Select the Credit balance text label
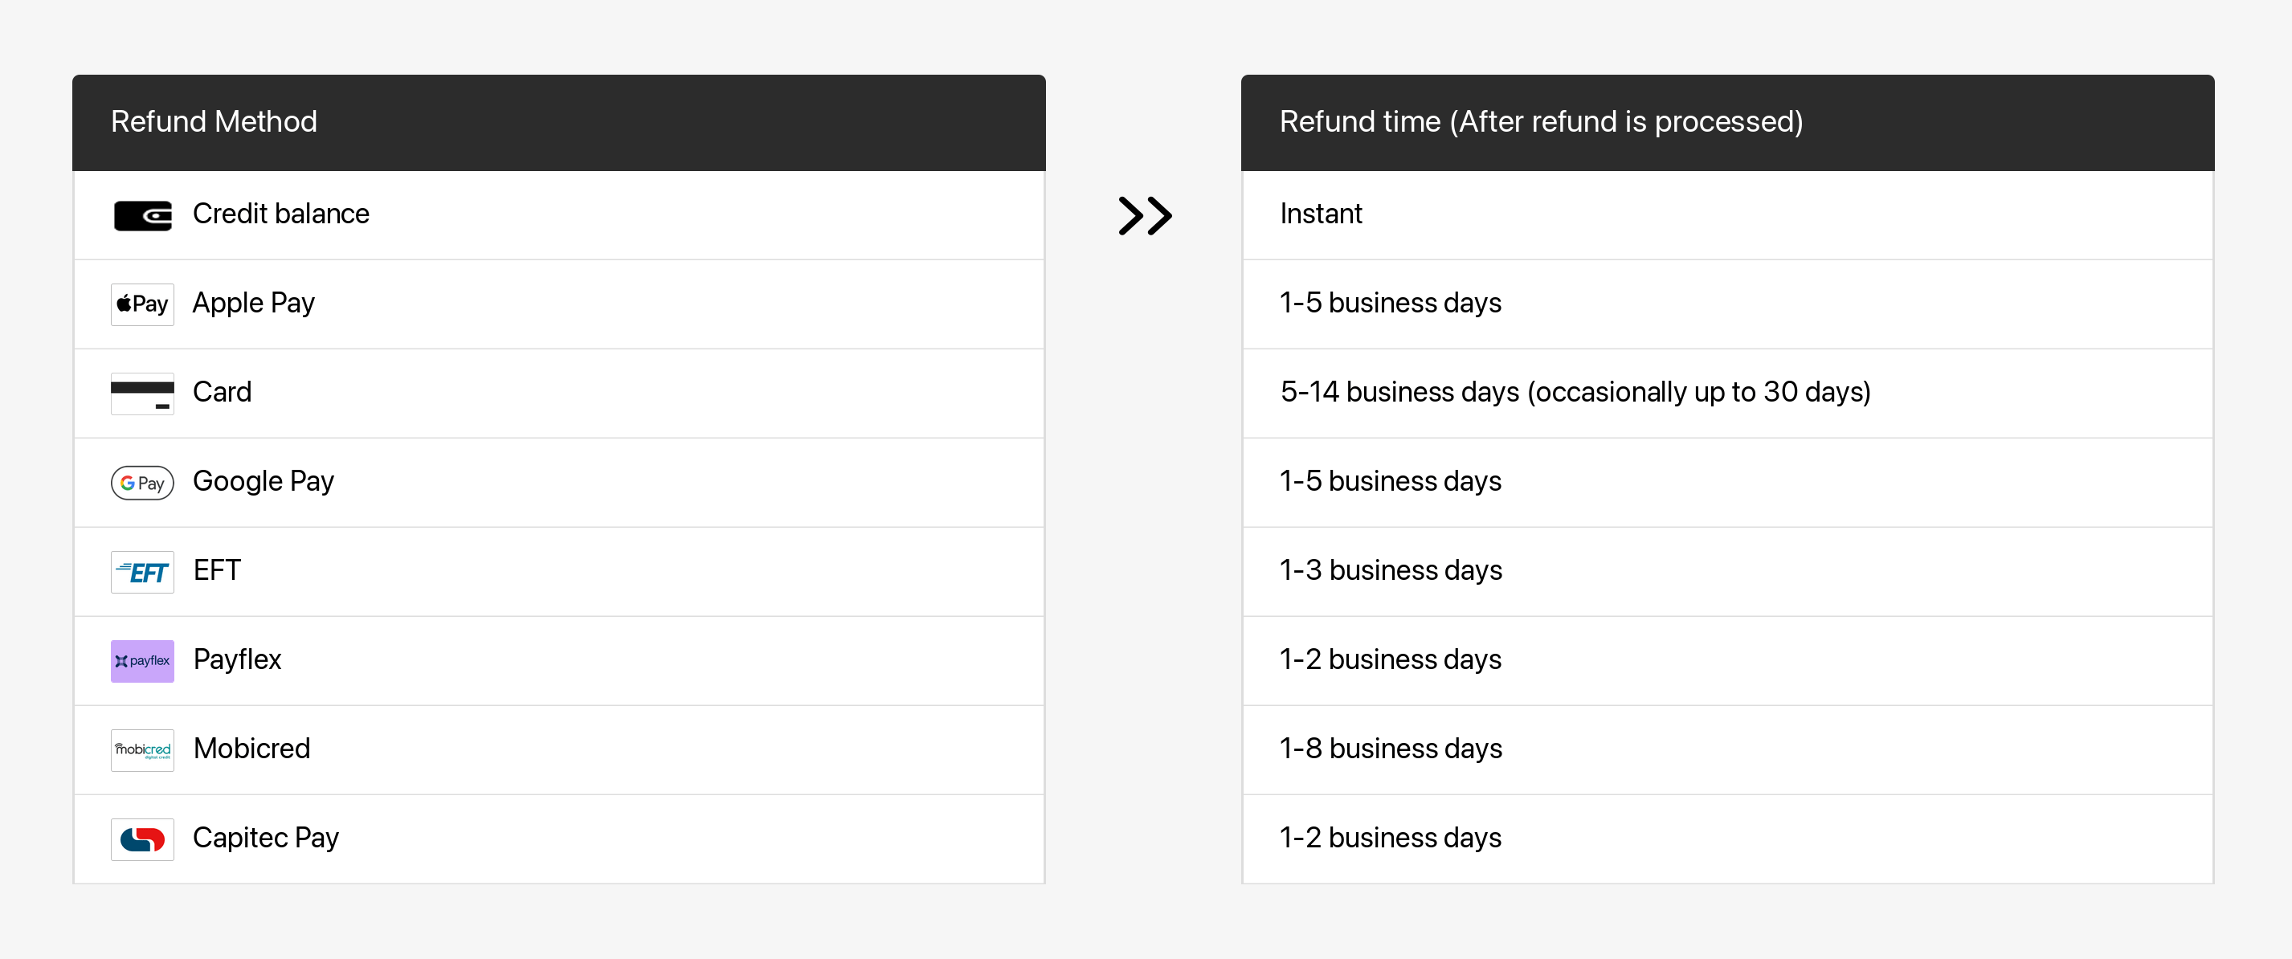 [x=280, y=214]
